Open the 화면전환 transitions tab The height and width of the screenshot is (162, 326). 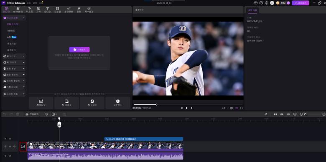click(69, 10)
